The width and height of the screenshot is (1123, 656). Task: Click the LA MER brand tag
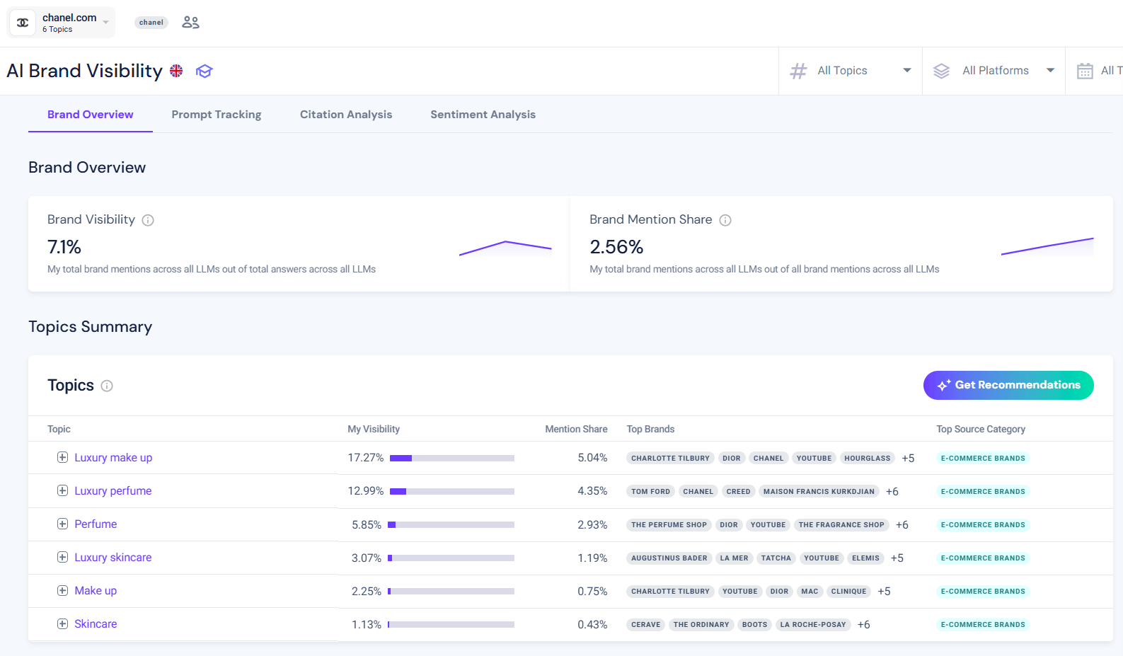click(x=734, y=558)
